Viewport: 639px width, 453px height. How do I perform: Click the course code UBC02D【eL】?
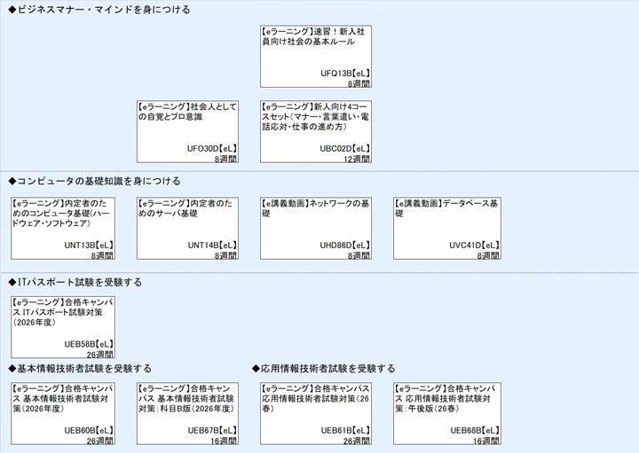[x=344, y=148]
